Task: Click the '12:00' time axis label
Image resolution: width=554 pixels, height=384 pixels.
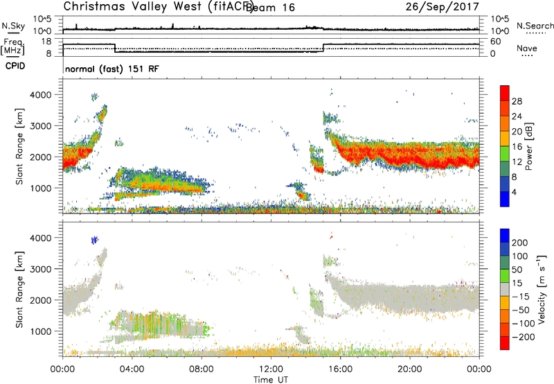Action: [271, 369]
